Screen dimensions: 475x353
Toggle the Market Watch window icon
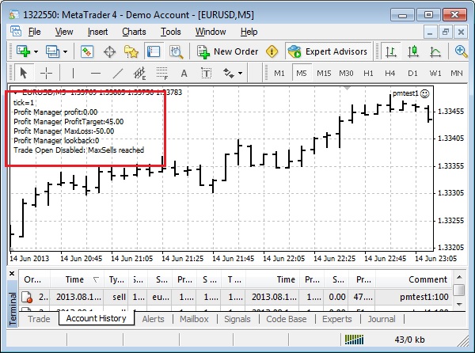pyautogui.click(x=87, y=51)
